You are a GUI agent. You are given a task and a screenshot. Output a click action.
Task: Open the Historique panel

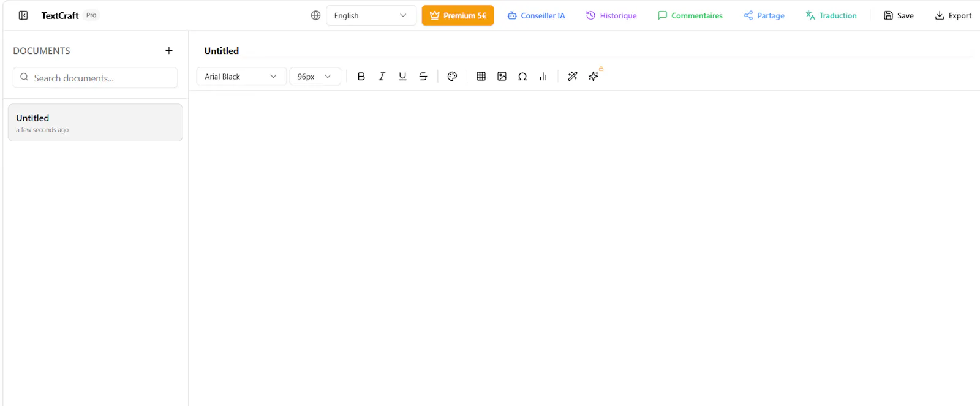pos(611,15)
